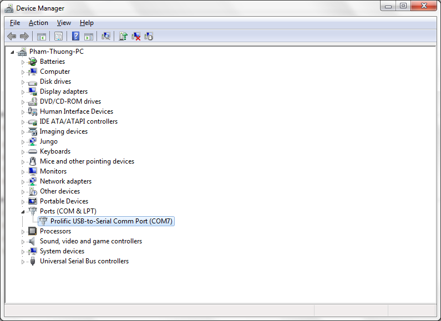This screenshot has height=321, width=441.
Task: Expand the System devices node
Action: point(23,252)
